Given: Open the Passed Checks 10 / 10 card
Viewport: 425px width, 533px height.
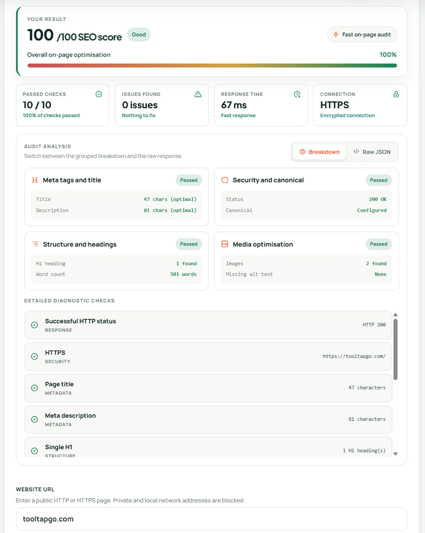Looking at the screenshot, I should tap(63, 105).
